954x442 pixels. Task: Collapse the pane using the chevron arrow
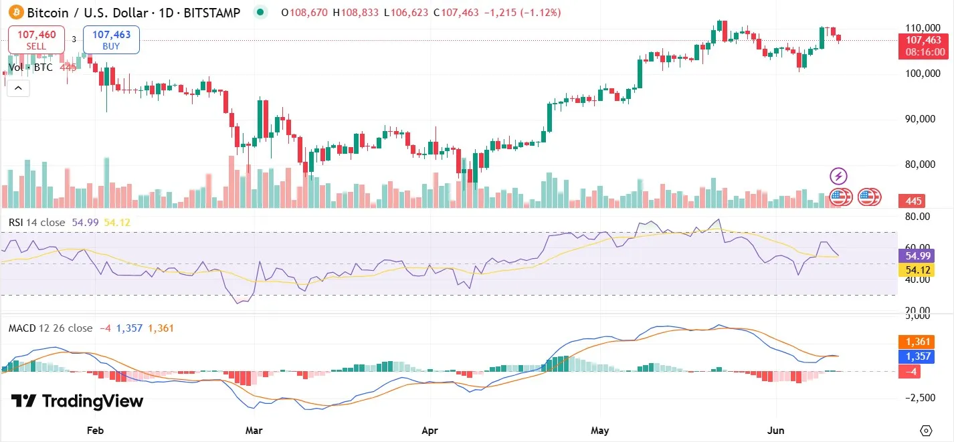pyautogui.click(x=17, y=88)
